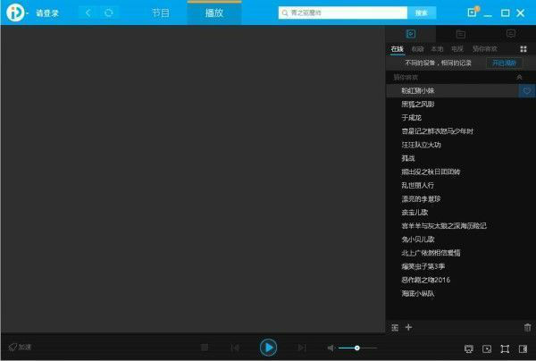Toggle fullscreen mode icon
The height and width of the screenshot is (361, 536).
click(505, 348)
